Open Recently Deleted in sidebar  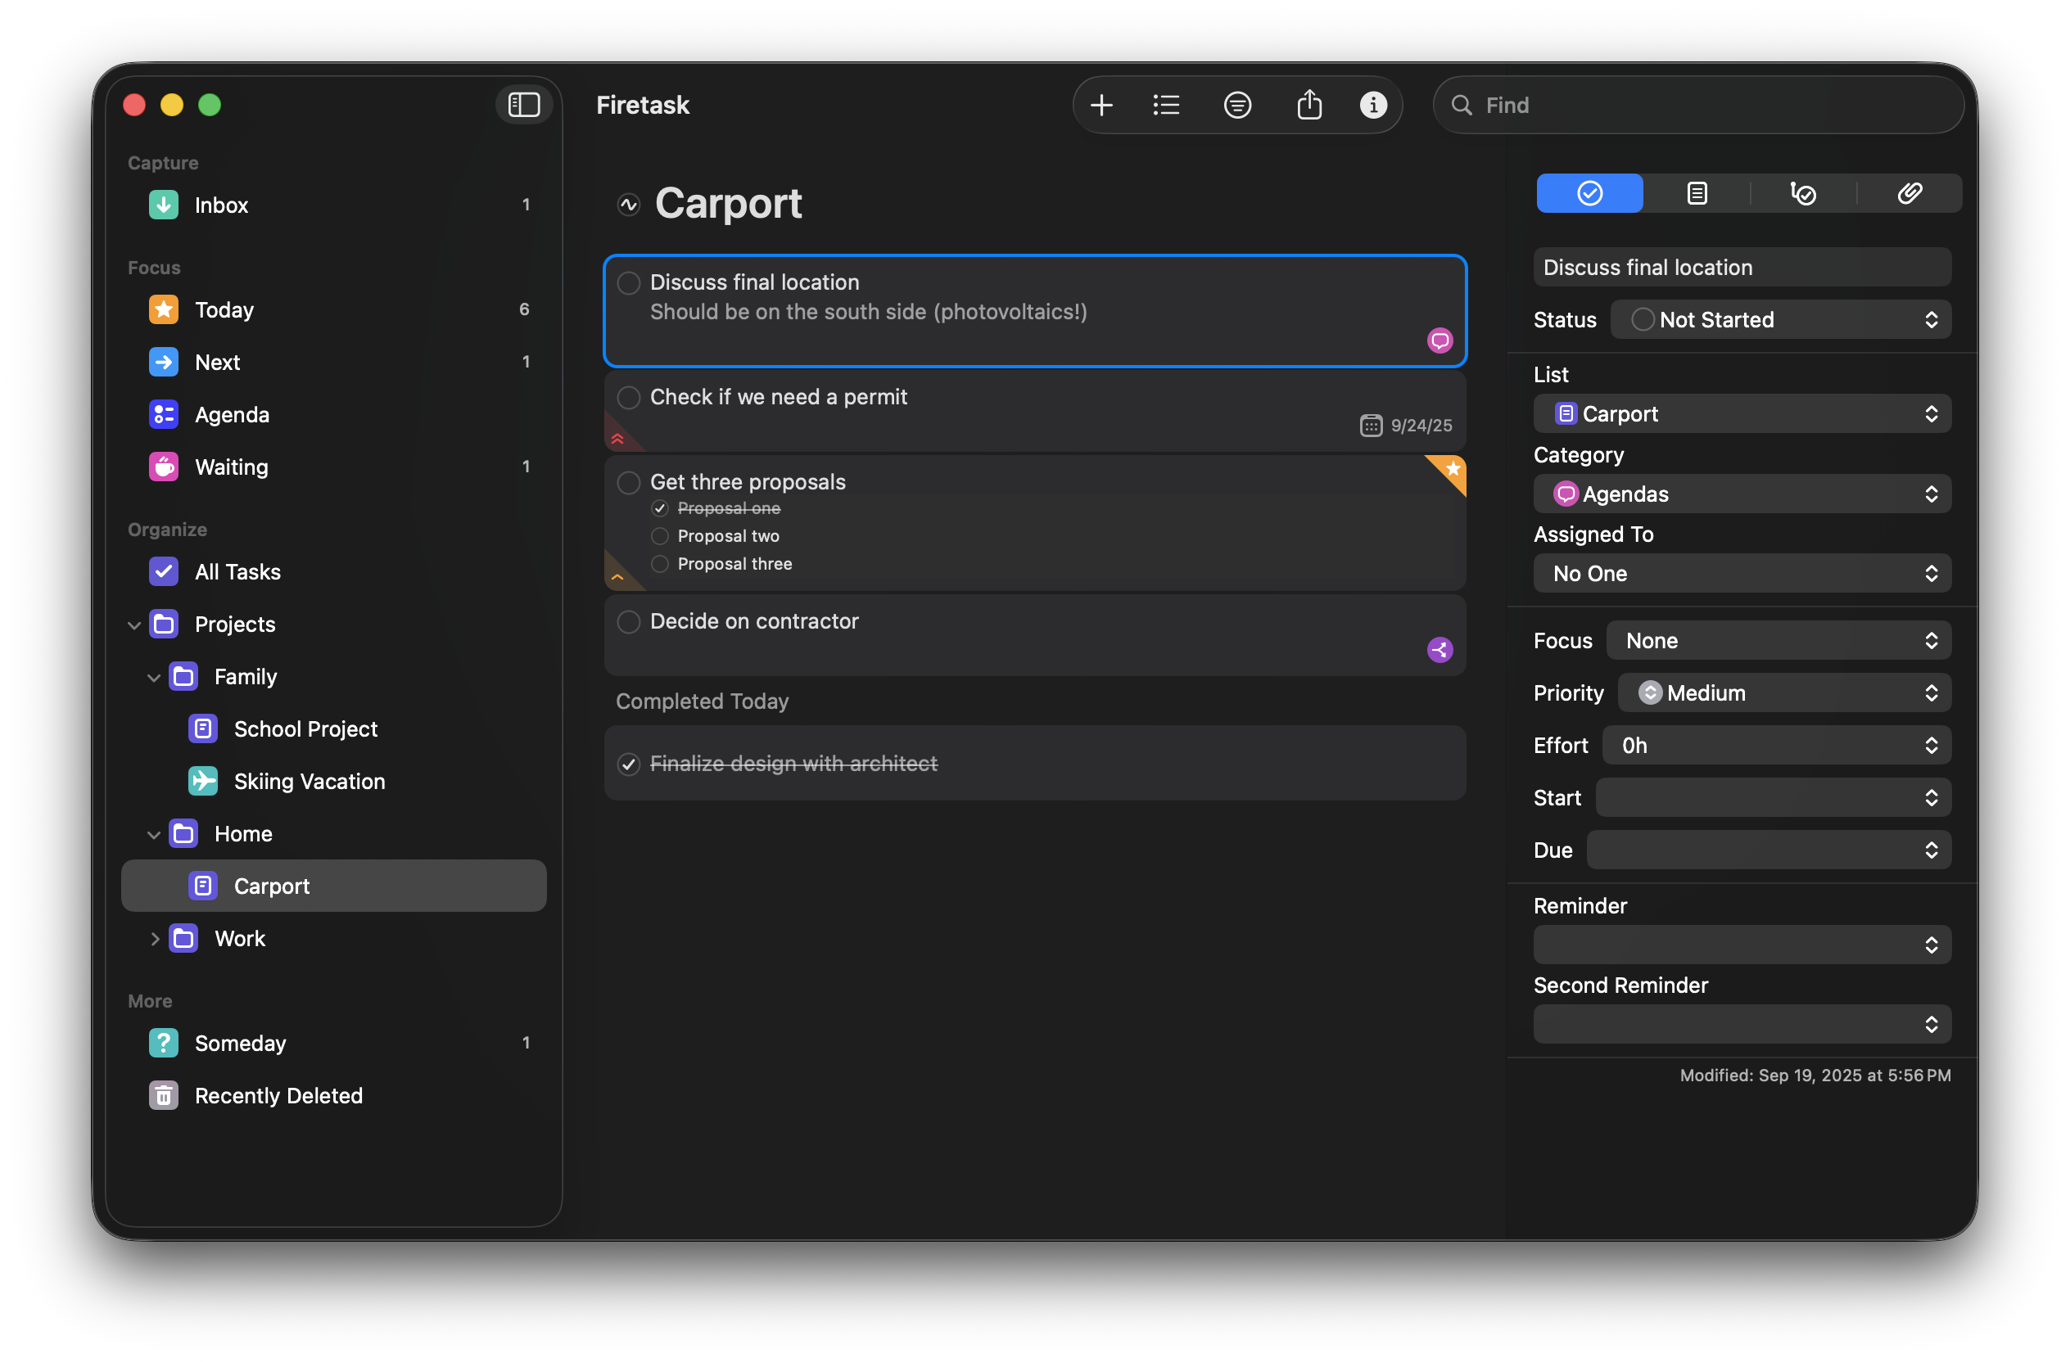(278, 1095)
